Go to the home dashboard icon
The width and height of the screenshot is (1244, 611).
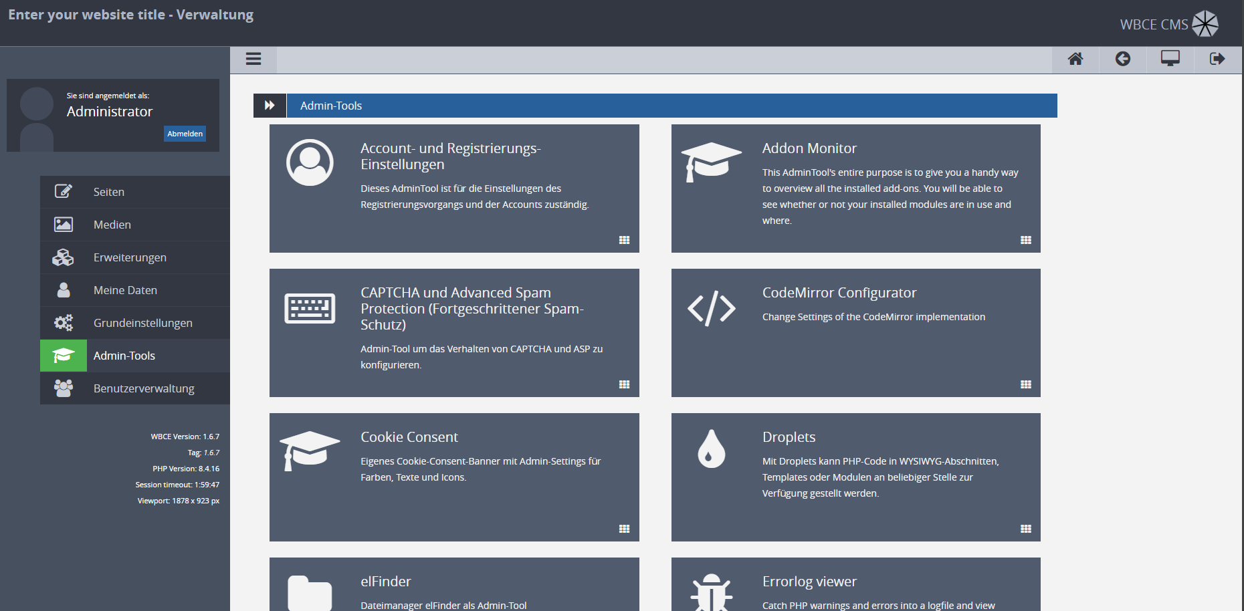pos(1075,59)
